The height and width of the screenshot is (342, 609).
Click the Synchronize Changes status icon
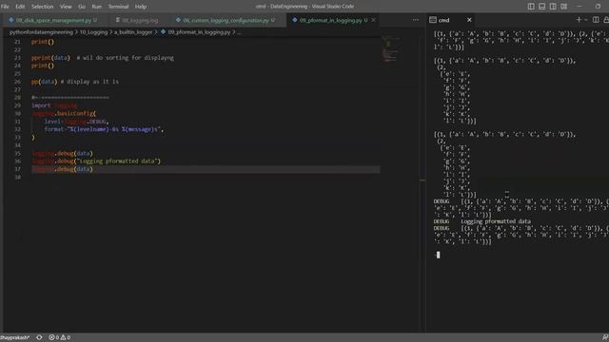[x=39, y=338]
